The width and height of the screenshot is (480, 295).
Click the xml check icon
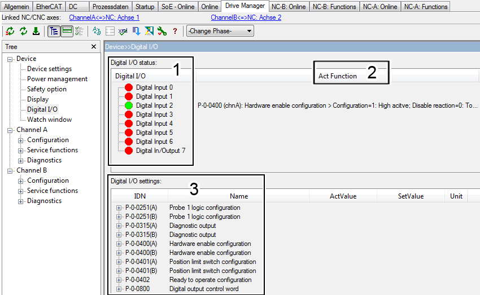[x=123, y=31]
